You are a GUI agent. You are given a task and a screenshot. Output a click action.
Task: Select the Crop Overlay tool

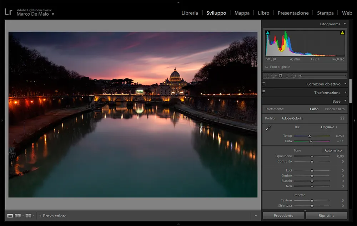267,76
